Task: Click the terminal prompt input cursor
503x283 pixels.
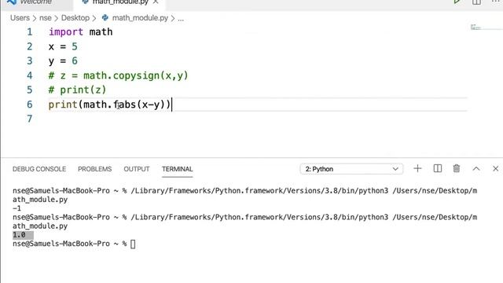Action: click(133, 244)
